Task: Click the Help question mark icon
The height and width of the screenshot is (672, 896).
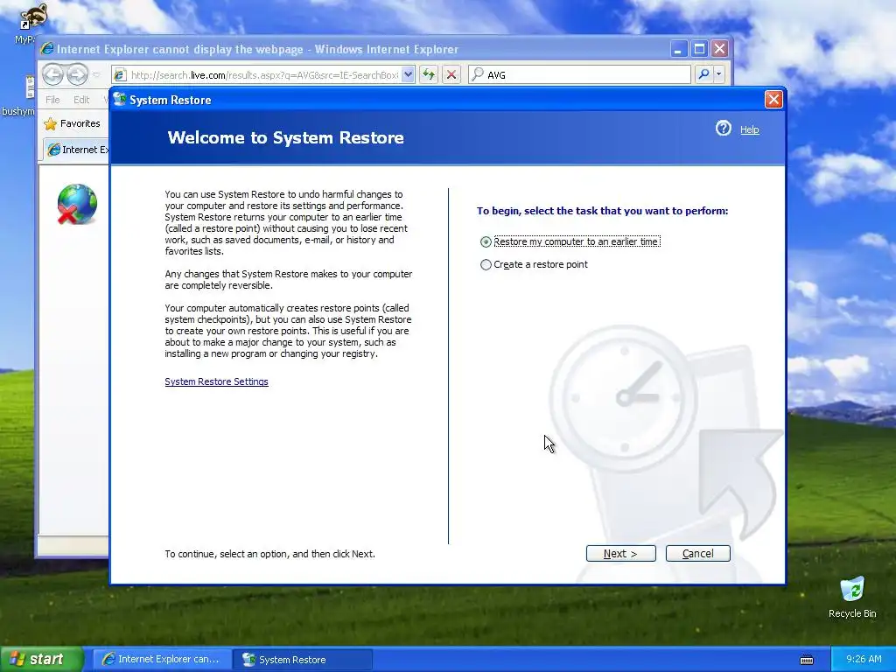Action: (x=724, y=128)
